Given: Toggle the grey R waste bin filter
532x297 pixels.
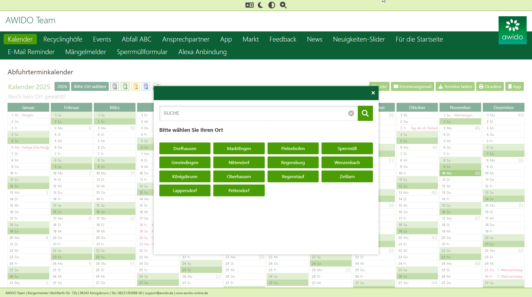Looking at the screenshot, I should pyautogui.click(x=115, y=87).
